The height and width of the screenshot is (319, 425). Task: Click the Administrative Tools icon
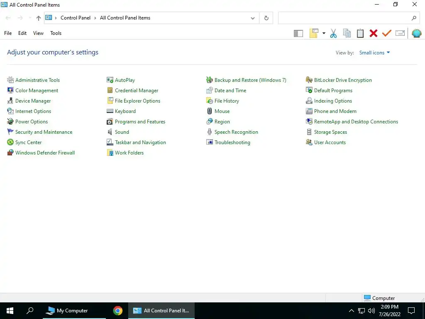coord(10,80)
